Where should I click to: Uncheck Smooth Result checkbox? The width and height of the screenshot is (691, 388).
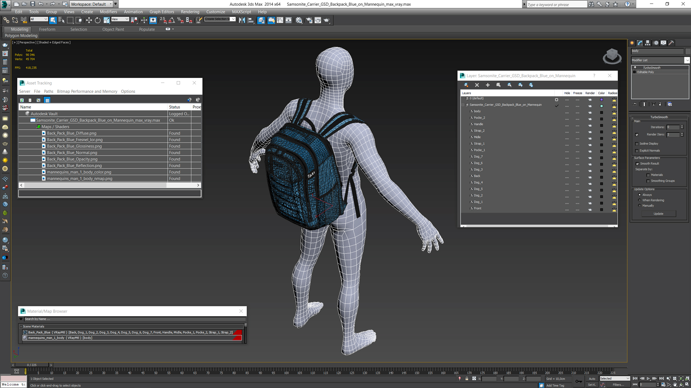[637, 164]
